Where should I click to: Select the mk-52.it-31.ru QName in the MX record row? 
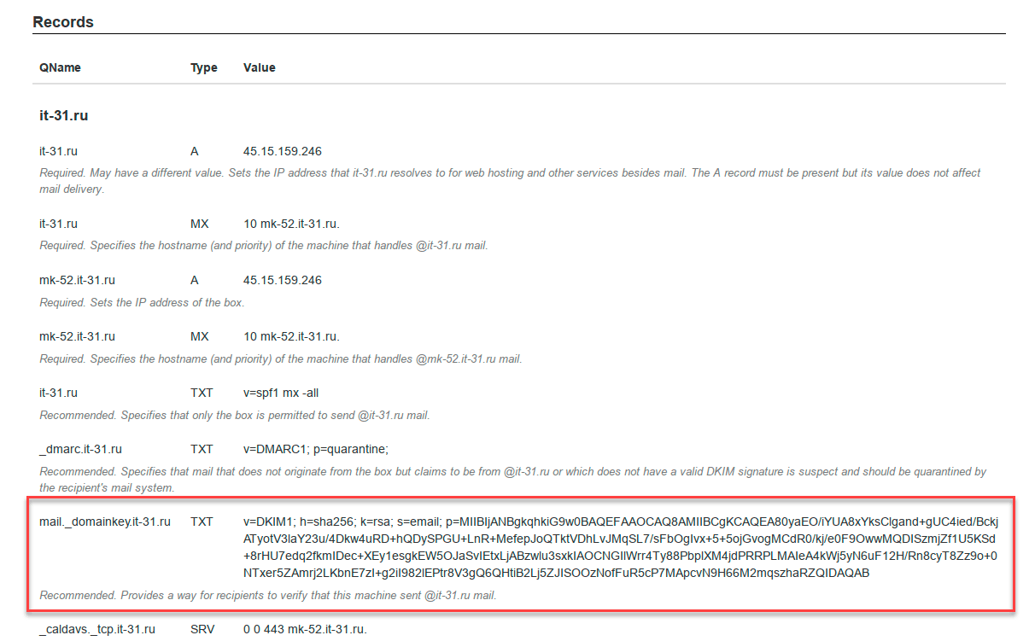tap(77, 336)
